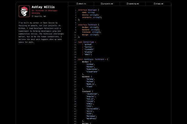Click the 'devOps: [' line in techStack
Screen dimensions: 187x124
point(86,62)
